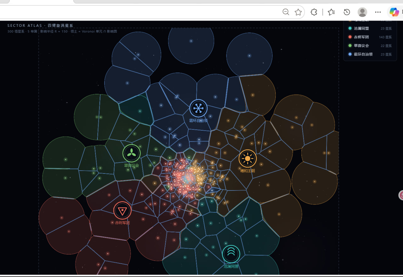Click the zoom out magnifier in address bar
The height and width of the screenshot is (277, 403).
(x=286, y=12)
